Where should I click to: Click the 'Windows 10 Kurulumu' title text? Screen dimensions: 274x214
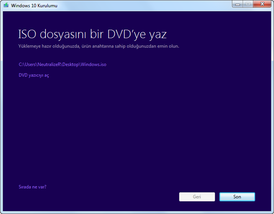[34, 6]
